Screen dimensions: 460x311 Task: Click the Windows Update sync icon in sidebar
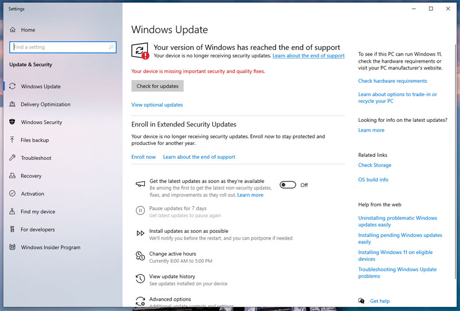pyautogui.click(x=12, y=86)
